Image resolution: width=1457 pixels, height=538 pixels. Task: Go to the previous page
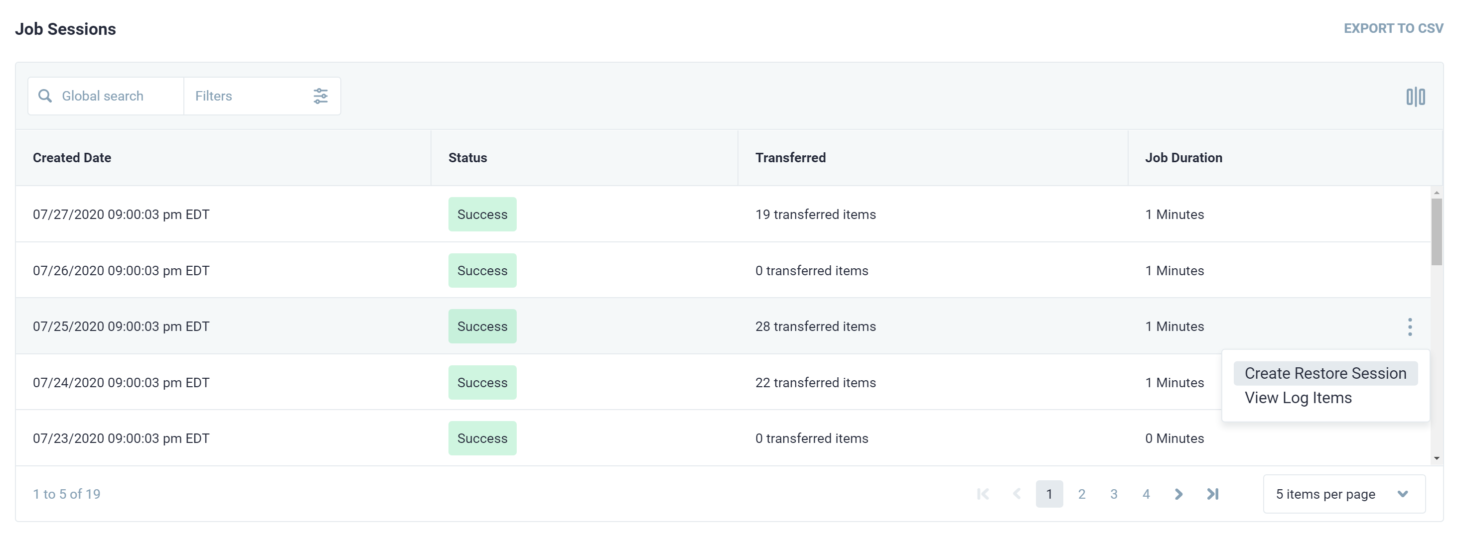click(x=1017, y=495)
